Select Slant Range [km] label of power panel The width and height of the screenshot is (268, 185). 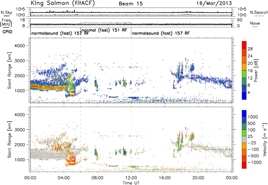pos(9,70)
